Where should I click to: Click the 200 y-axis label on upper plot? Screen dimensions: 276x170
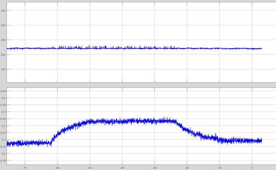point(3,55)
